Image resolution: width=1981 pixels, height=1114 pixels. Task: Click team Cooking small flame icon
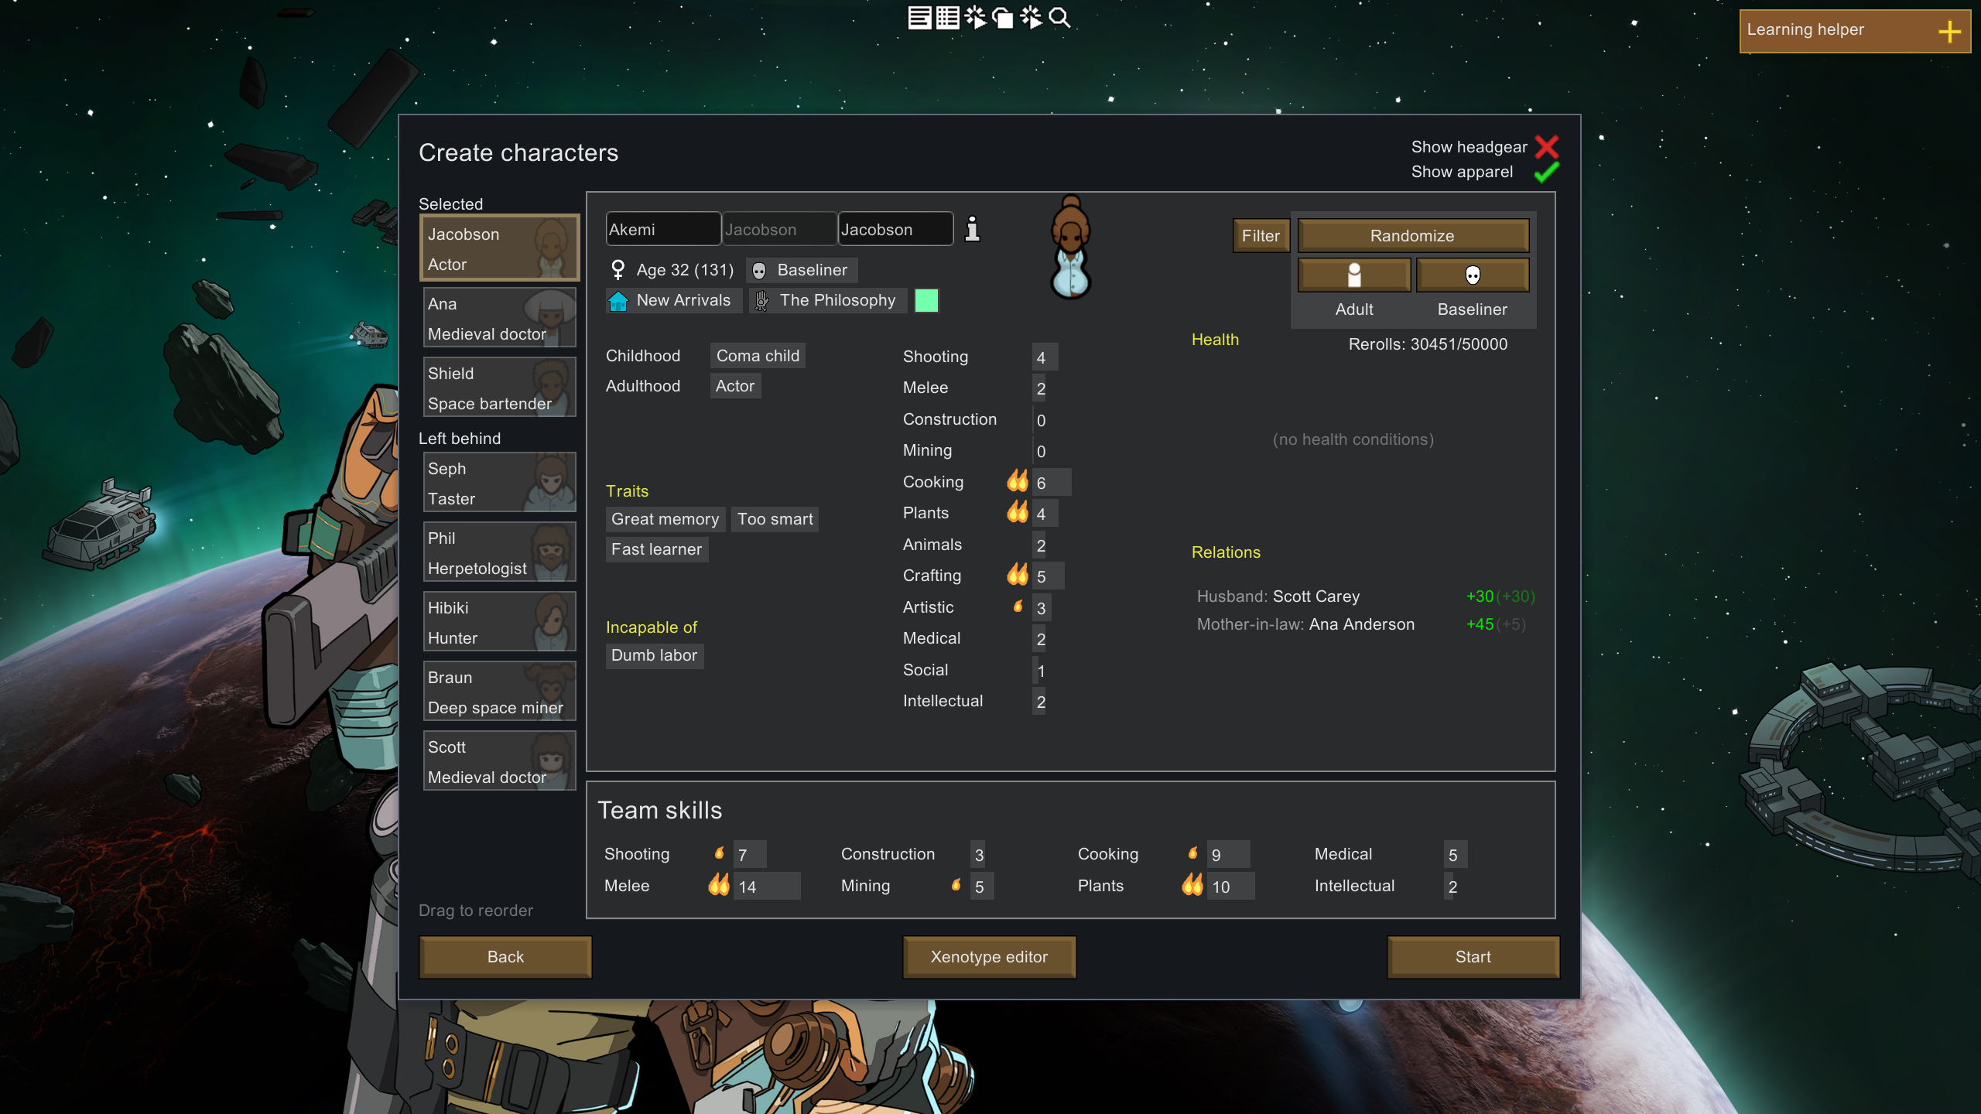[x=1193, y=853]
